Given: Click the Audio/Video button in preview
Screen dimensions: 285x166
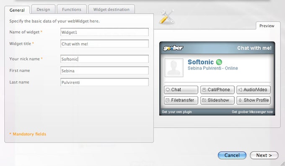Looking at the screenshot, I should (x=254, y=89).
